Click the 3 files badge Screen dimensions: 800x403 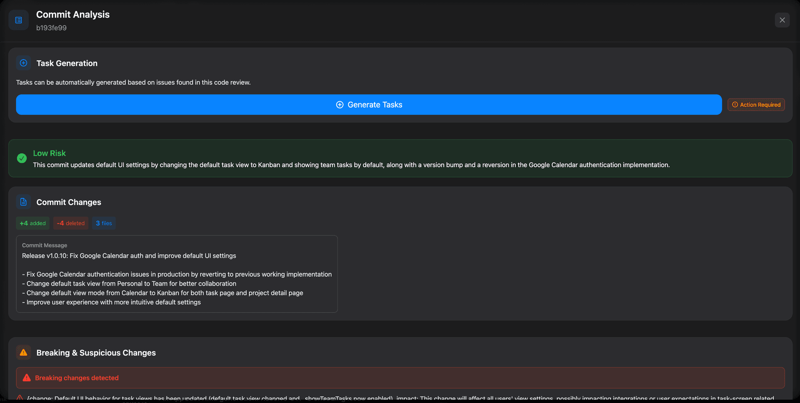pyautogui.click(x=104, y=223)
